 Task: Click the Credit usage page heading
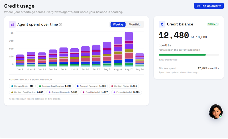coord(19,6)
